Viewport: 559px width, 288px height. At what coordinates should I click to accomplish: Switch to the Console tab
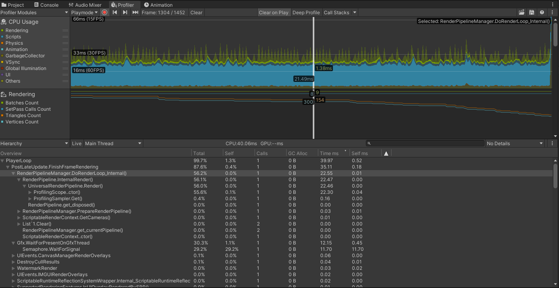pyautogui.click(x=46, y=5)
